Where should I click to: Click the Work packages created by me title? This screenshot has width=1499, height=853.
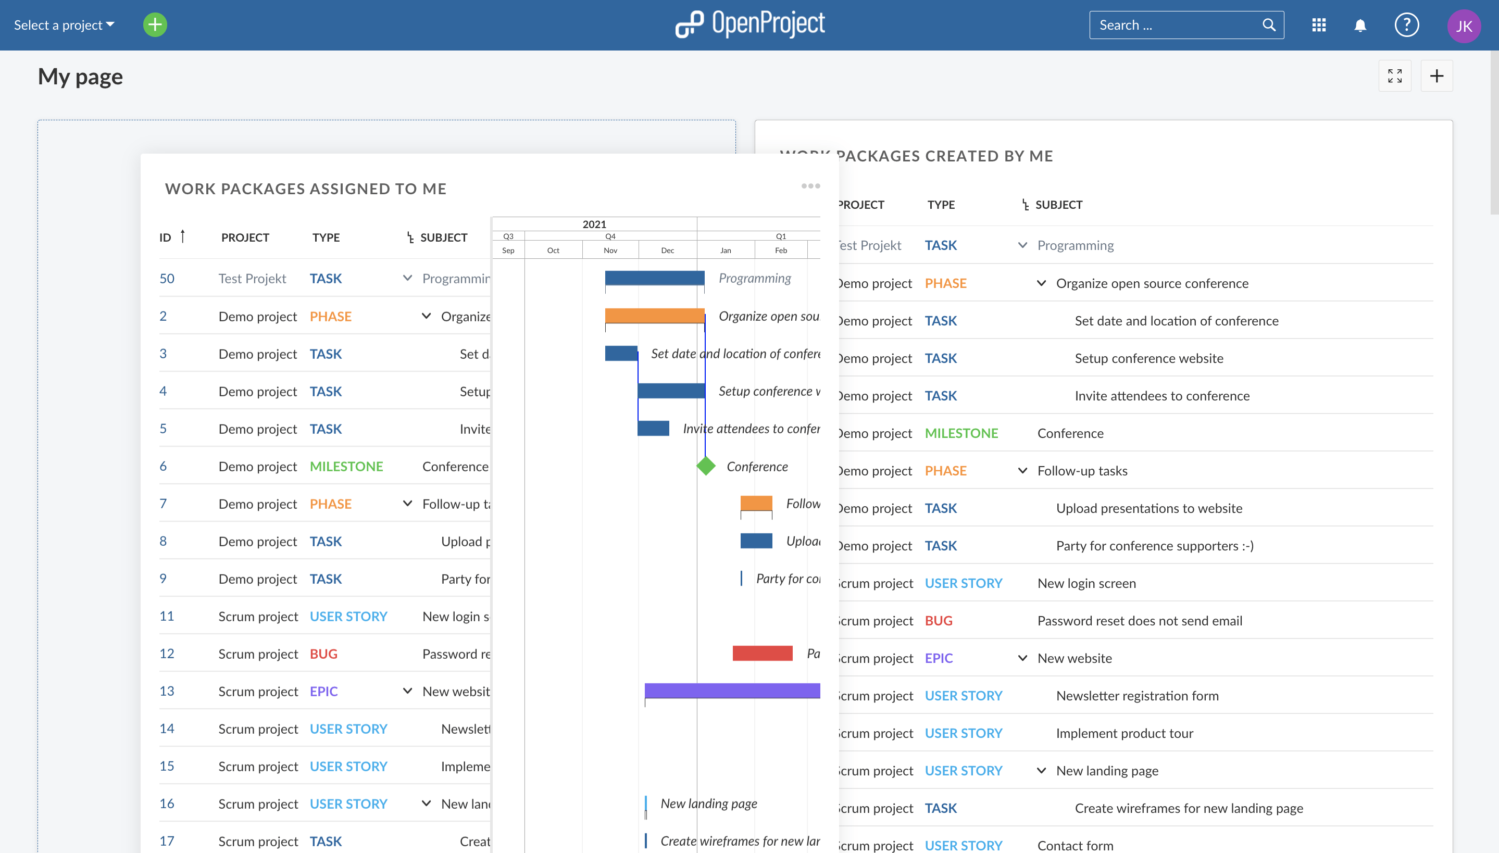tap(916, 156)
